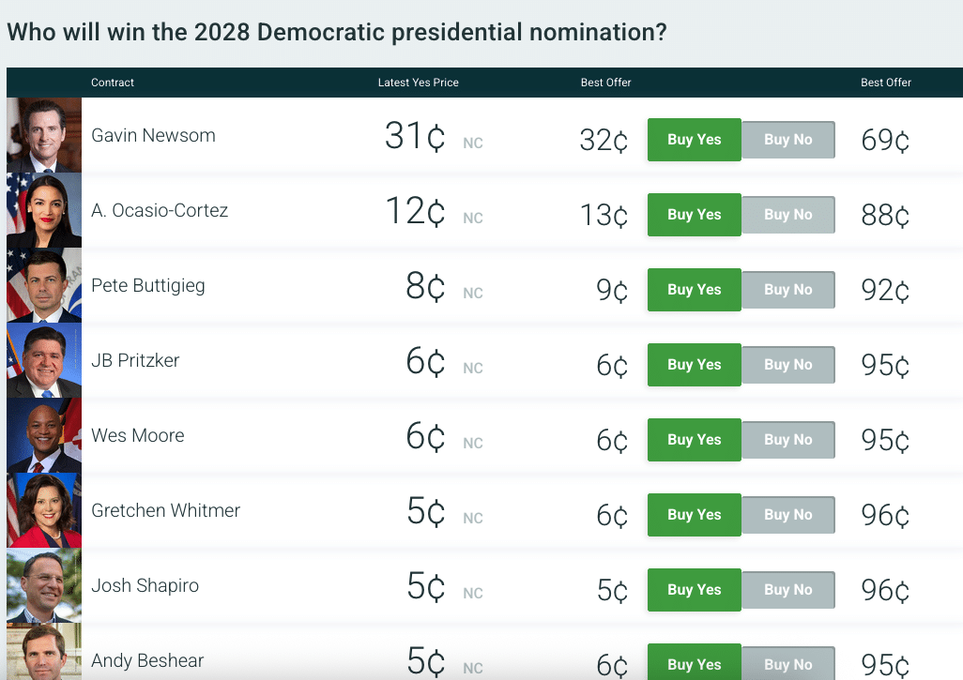Click the Latest Yes Price column header
Viewport: 963px width, 680px height.
[x=418, y=83]
